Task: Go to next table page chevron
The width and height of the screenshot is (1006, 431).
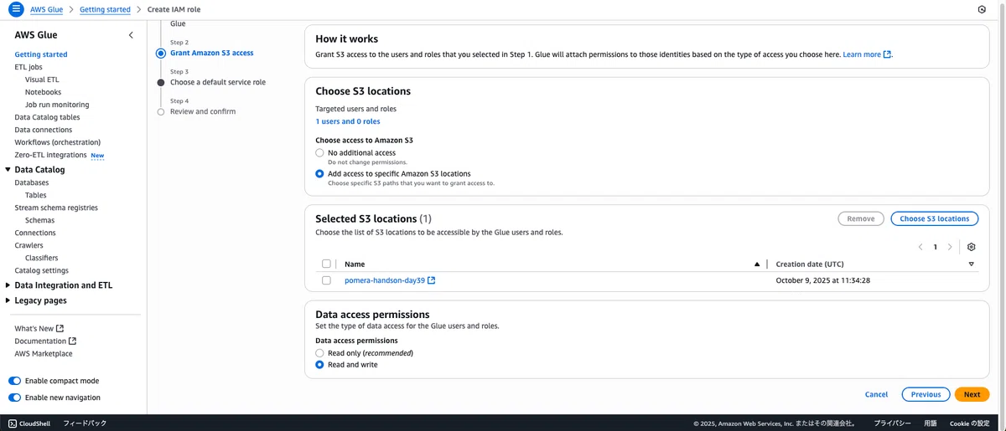Action: [x=950, y=247]
